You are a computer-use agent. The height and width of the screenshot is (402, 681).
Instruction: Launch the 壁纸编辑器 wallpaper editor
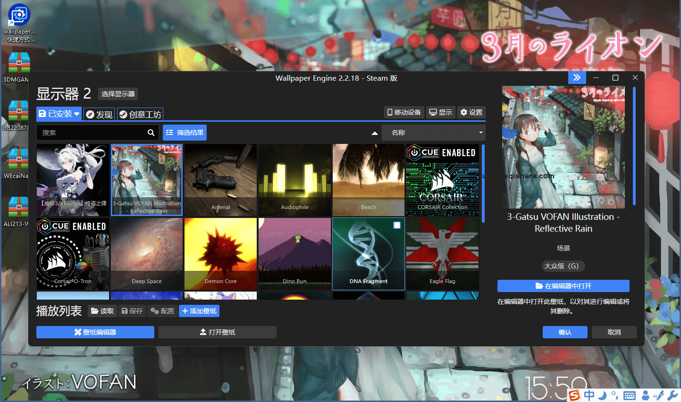point(95,332)
